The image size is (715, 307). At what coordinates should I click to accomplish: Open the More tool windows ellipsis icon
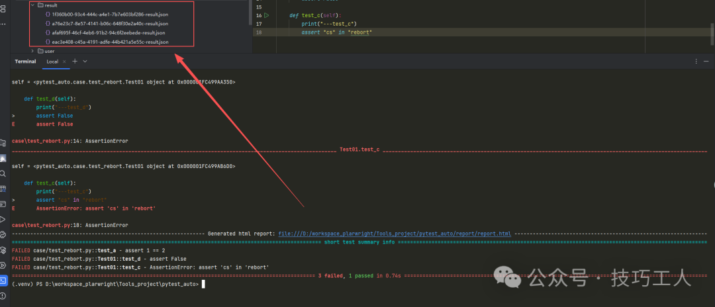coord(3,22)
